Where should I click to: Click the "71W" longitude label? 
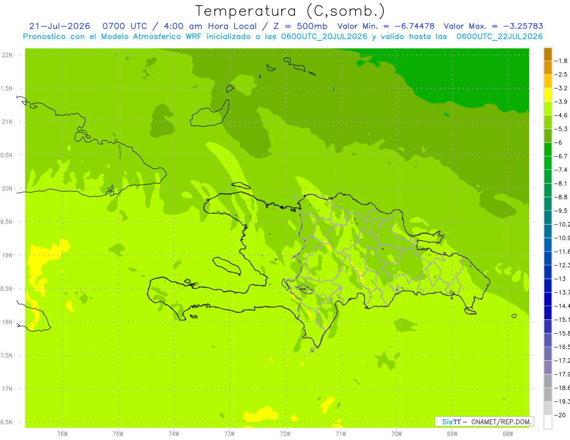pos(341,433)
